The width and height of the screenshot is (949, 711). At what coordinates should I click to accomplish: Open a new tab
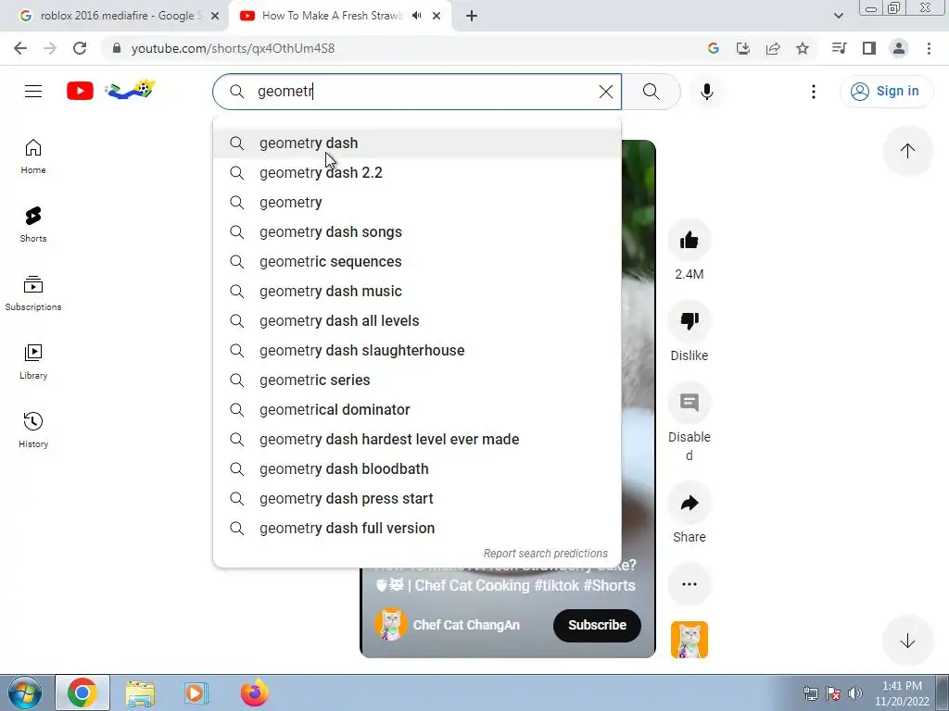pyautogui.click(x=472, y=16)
